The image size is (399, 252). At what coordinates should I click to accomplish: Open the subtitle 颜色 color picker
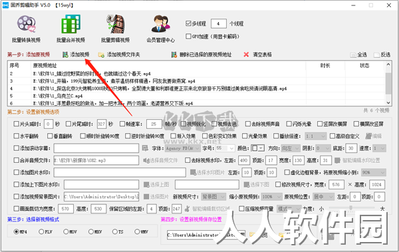(x=258, y=148)
